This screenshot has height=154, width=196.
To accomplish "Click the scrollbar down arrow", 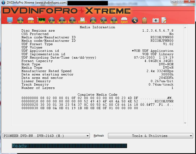I will click(x=185, y=123).
